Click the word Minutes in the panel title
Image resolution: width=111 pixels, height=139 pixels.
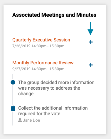coord(86,15)
